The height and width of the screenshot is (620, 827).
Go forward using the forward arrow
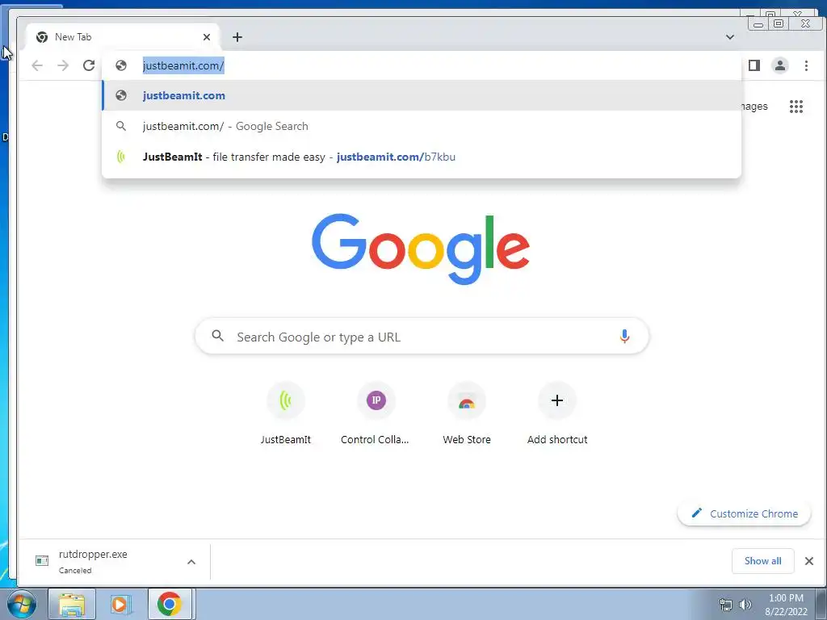click(63, 65)
